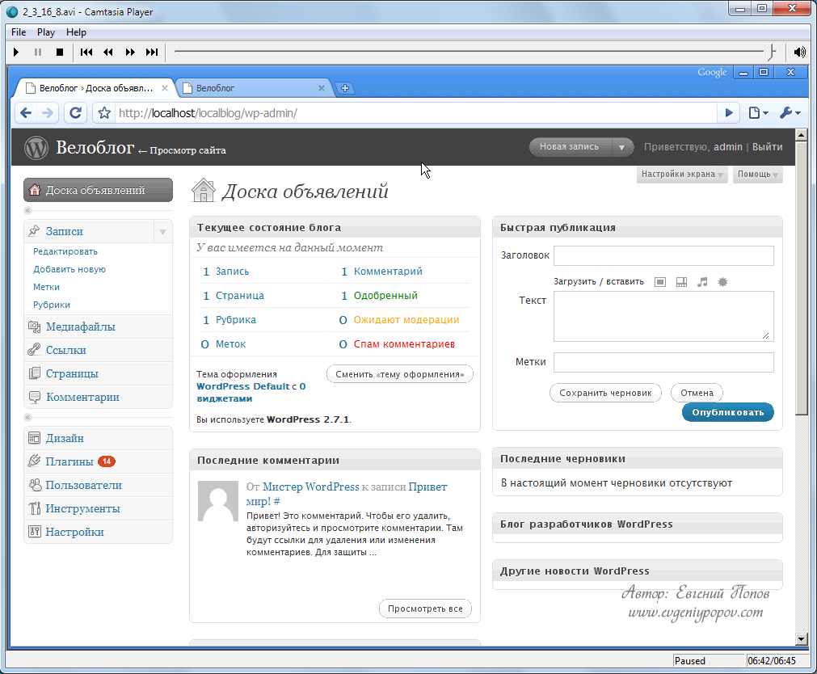The height and width of the screenshot is (674, 817).
Task: Open the Help menu
Action: (76, 32)
